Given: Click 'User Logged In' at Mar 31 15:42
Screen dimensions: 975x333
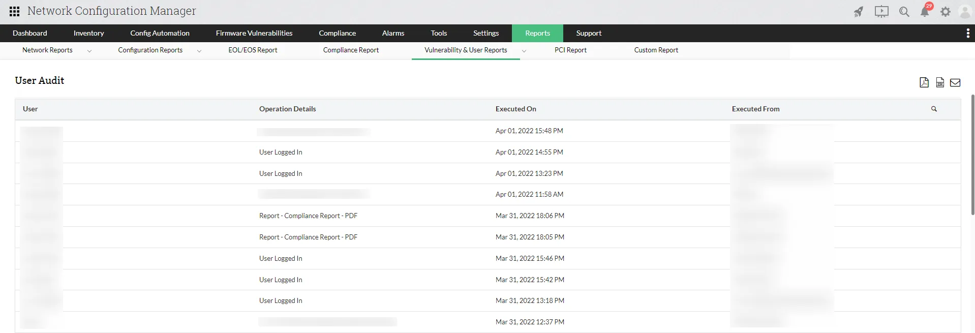Looking at the screenshot, I should pos(281,280).
